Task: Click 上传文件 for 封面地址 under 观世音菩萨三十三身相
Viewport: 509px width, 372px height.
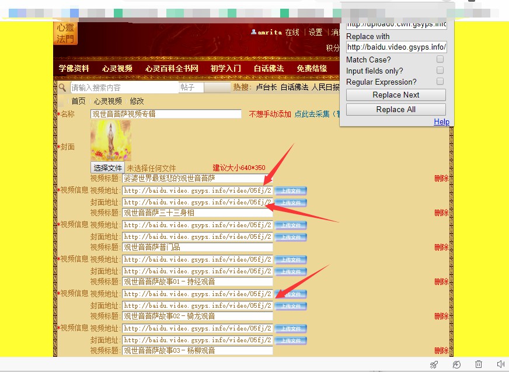Action: tap(291, 237)
